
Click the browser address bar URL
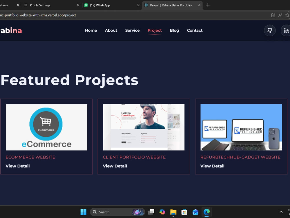click(38, 15)
